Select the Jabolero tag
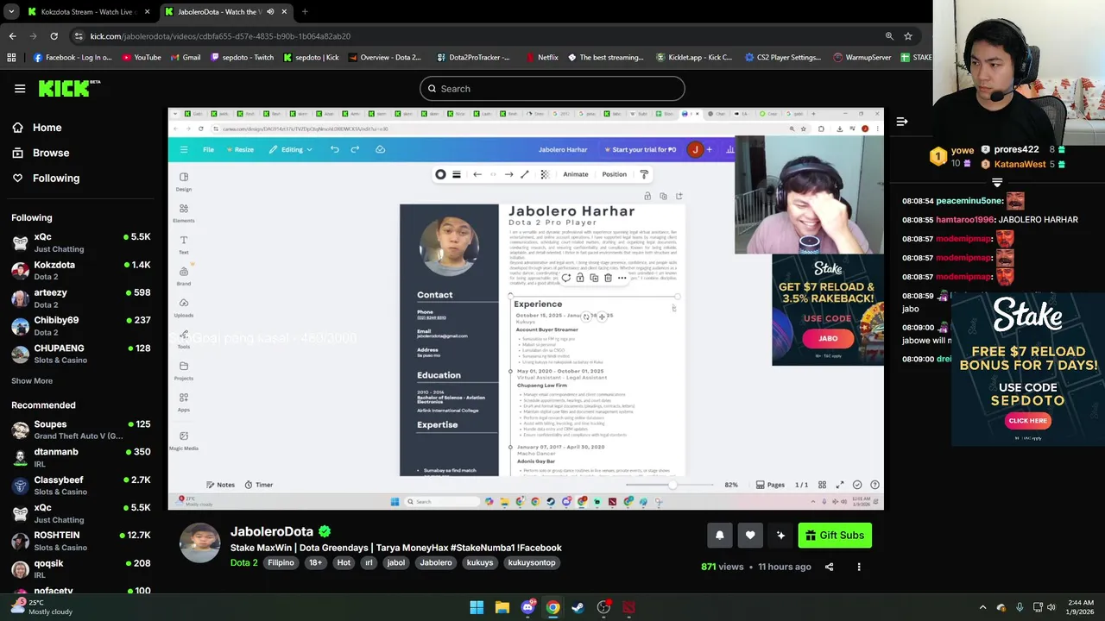The width and height of the screenshot is (1105, 621). point(436,562)
